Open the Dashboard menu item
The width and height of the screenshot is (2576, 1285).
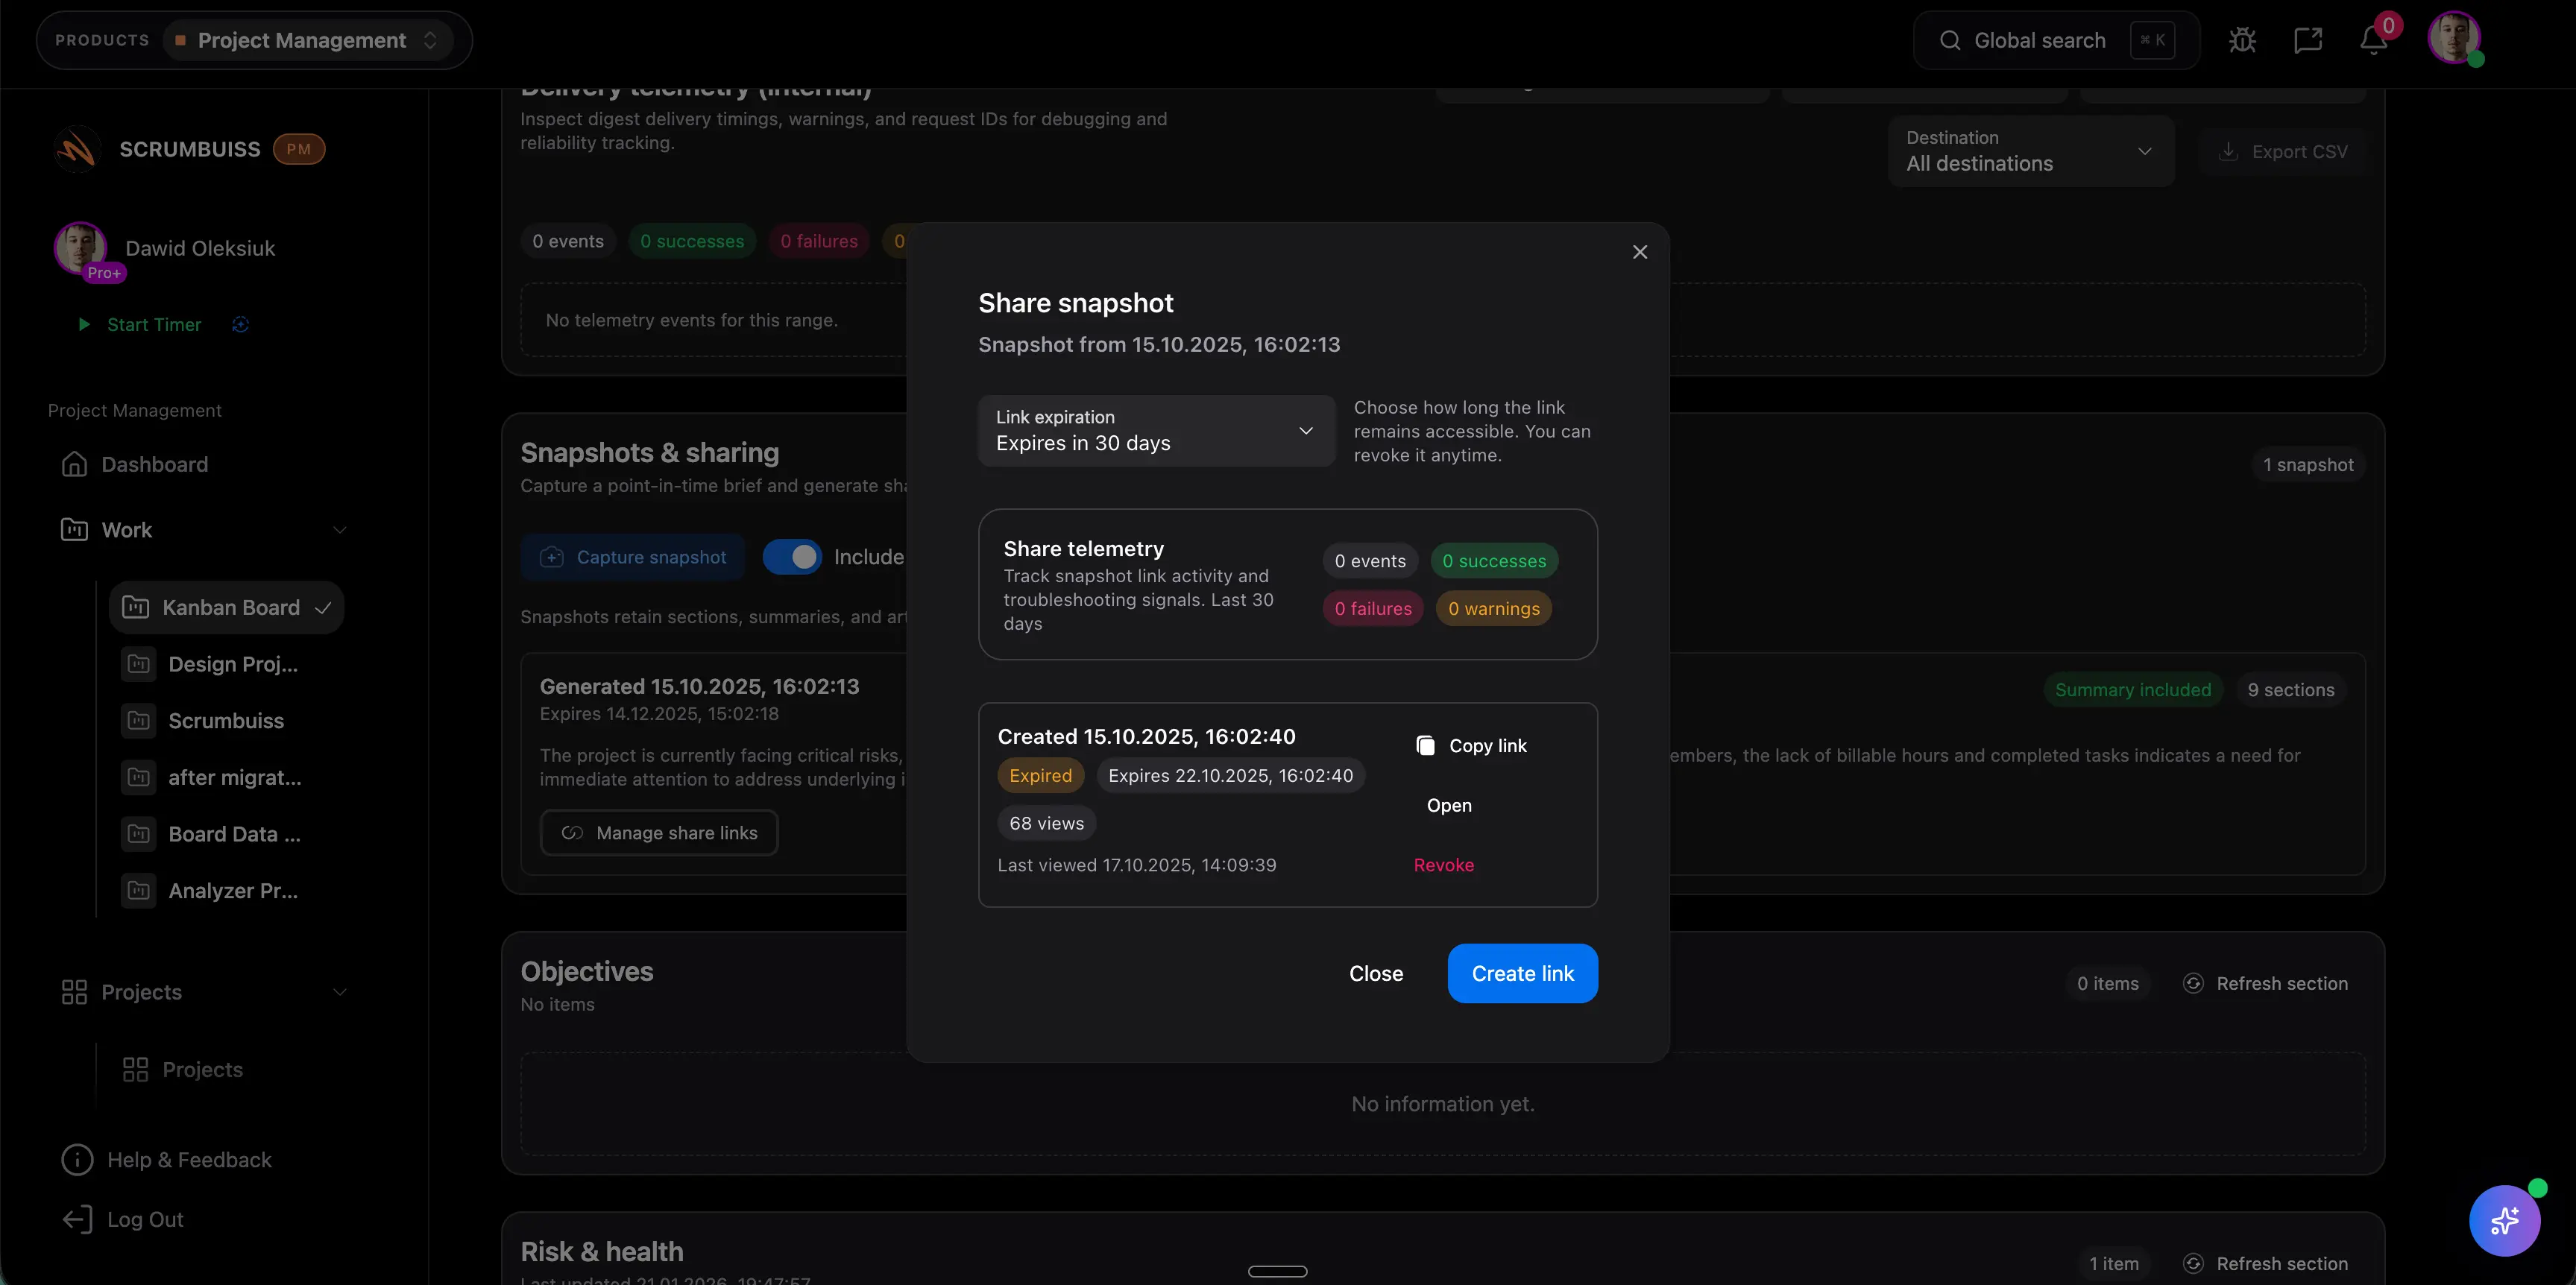coord(154,464)
